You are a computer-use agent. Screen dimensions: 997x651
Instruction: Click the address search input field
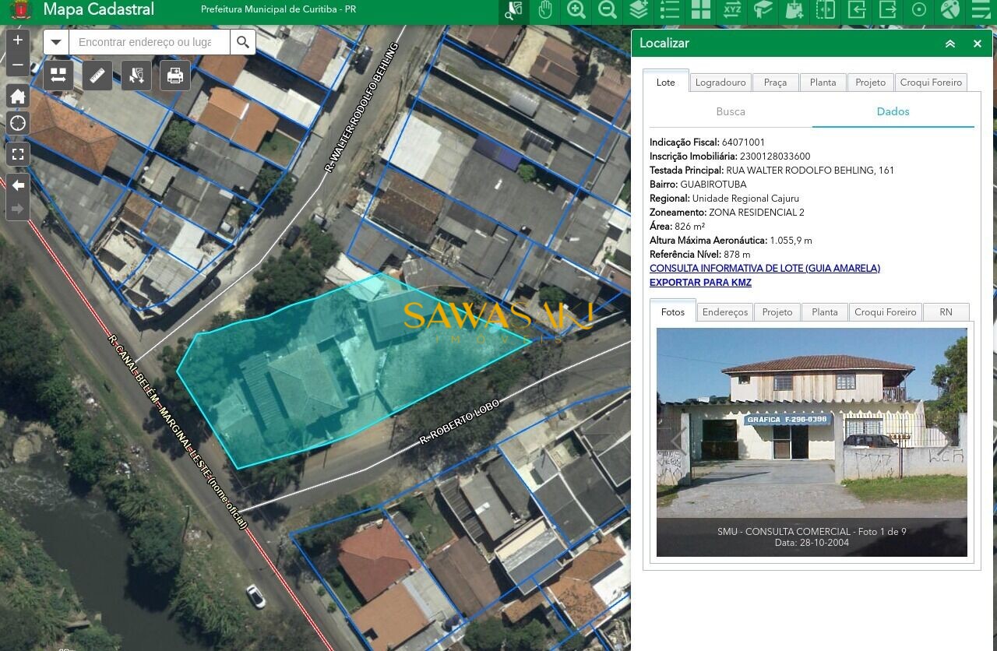(x=150, y=42)
